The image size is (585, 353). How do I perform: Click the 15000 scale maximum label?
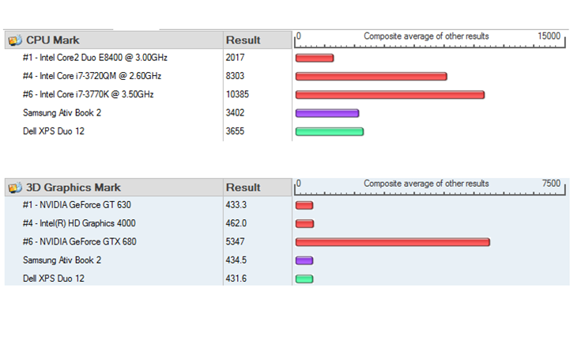coord(549,36)
